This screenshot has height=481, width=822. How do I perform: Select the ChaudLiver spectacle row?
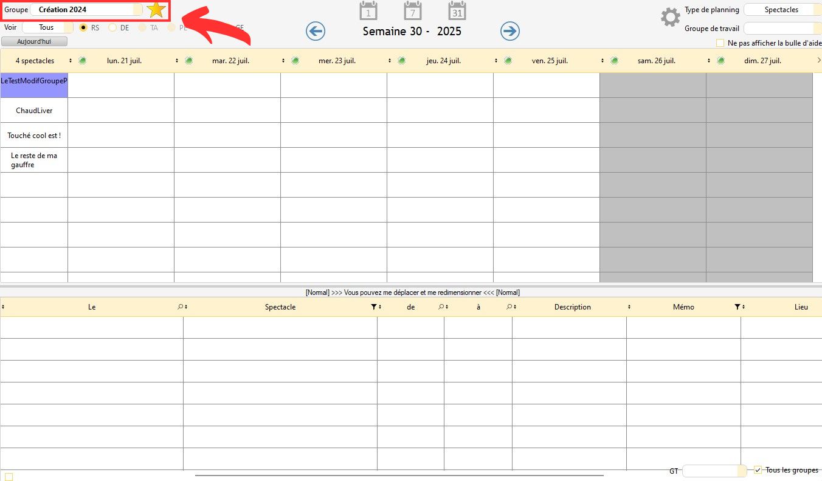[x=34, y=111]
